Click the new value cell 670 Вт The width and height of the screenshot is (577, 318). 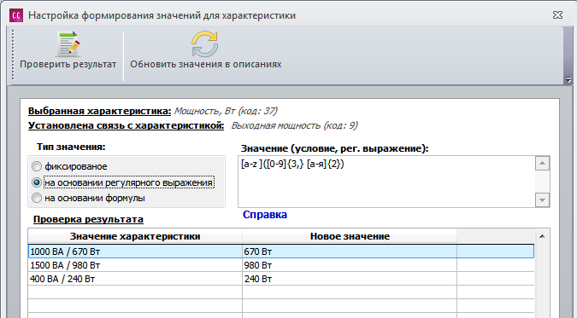click(350, 252)
